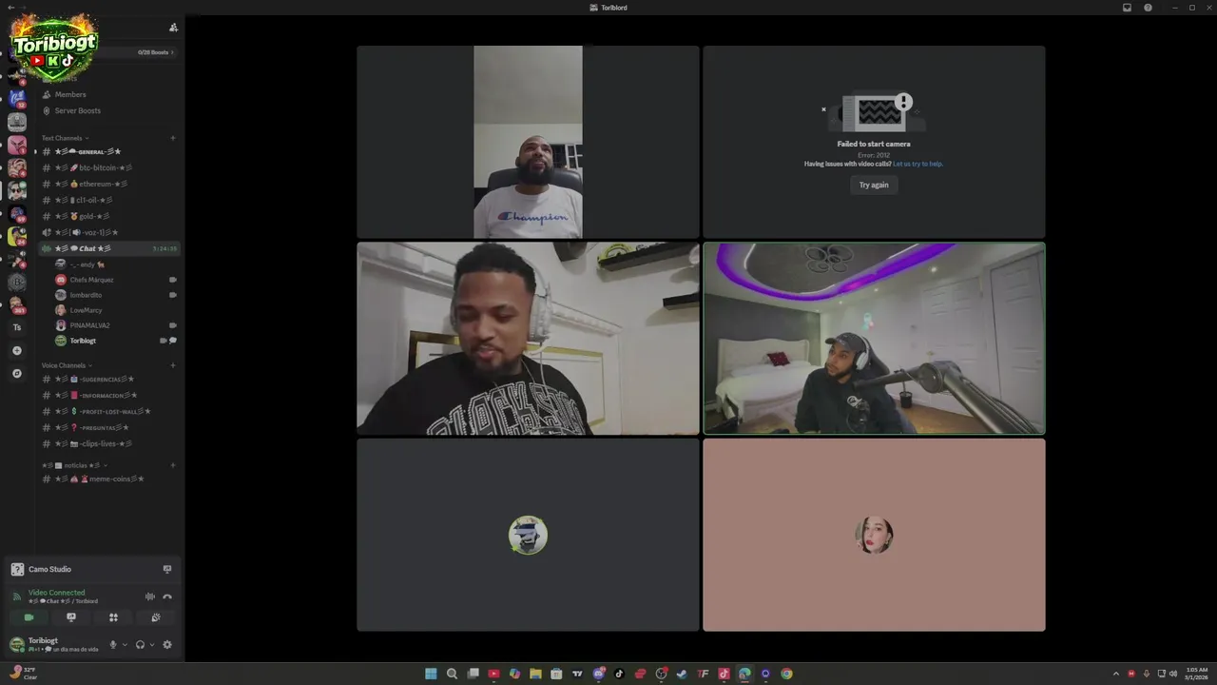The width and height of the screenshot is (1217, 685).
Task: Open the taskbar clock and date
Action: [1196, 674]
